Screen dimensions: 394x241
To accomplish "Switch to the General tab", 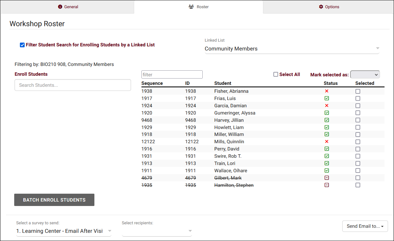I will coord(68,7).
